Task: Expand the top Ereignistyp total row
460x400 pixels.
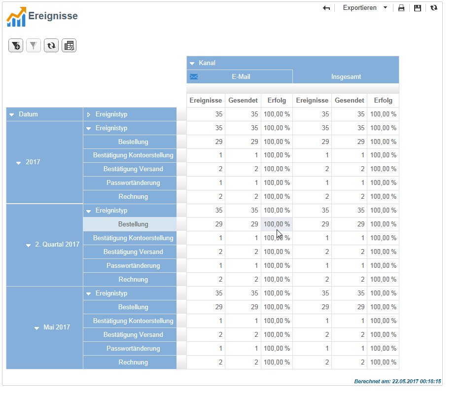Action: point(89,114)
